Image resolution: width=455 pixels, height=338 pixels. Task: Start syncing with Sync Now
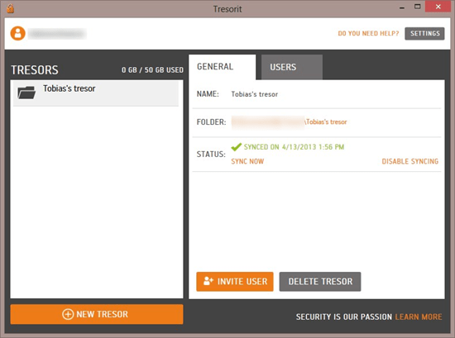[247, 161]
